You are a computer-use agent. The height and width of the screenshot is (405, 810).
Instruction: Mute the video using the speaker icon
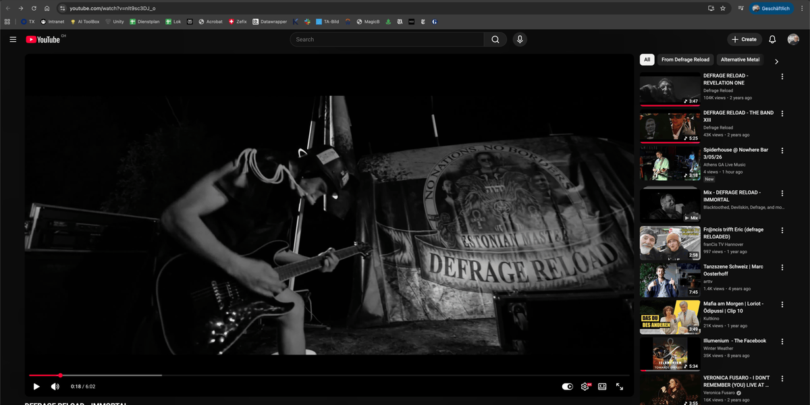55,387
